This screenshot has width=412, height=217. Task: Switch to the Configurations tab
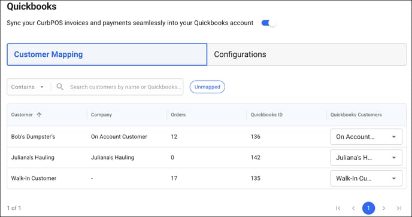(307, 54)
